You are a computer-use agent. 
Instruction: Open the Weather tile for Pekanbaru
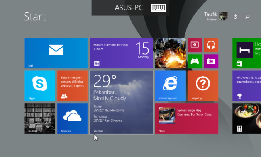coord(121,102)
